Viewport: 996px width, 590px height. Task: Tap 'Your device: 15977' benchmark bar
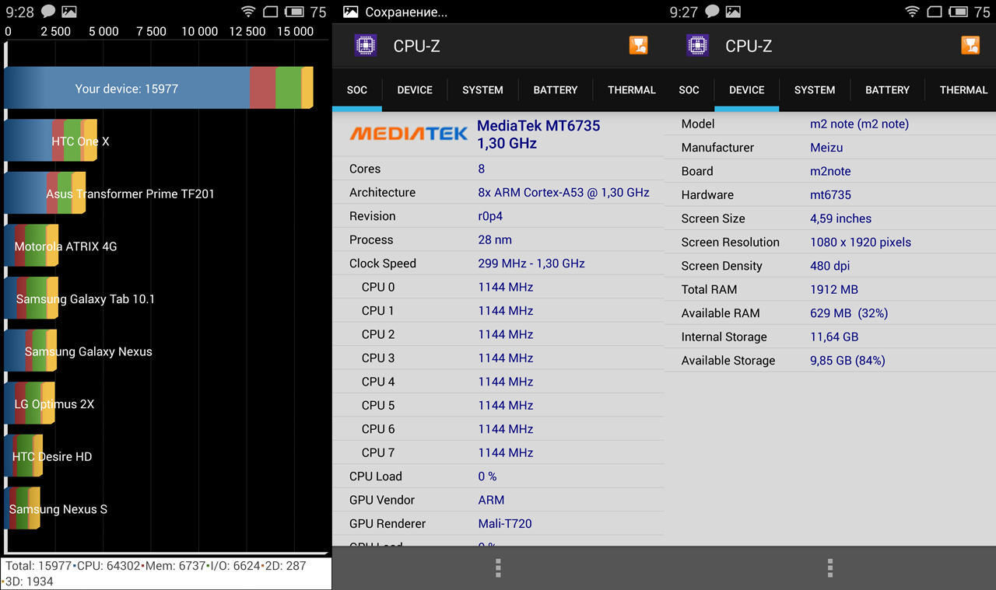(x=159, y=88)
